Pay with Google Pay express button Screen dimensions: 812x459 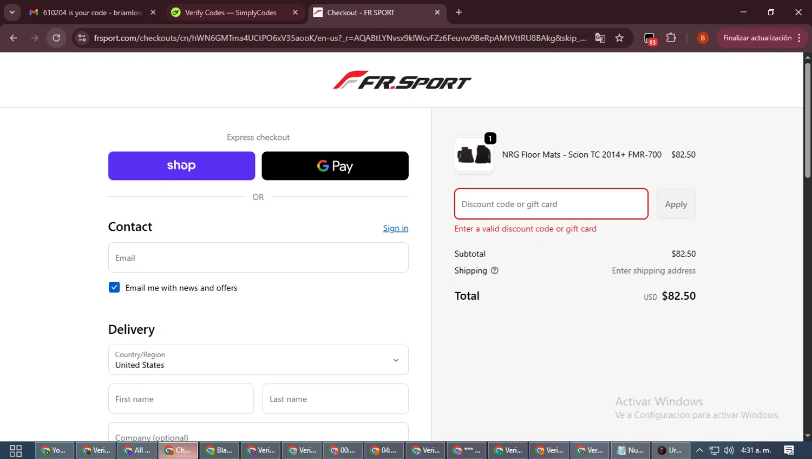[335, 166]
